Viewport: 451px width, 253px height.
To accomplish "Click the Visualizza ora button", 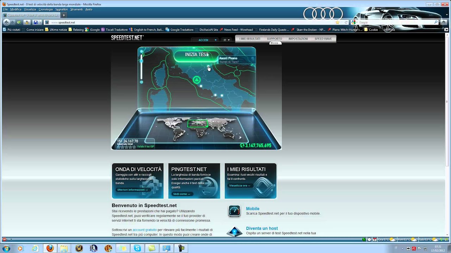I will point(240,186).
